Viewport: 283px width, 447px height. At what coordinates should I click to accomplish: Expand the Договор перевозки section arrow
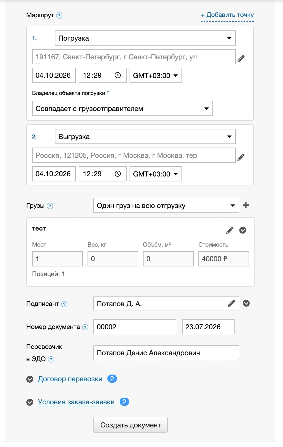[30, 379]
